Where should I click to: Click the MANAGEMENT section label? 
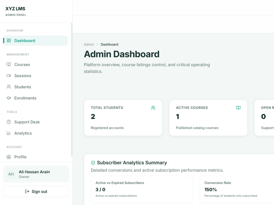(18, 54)
